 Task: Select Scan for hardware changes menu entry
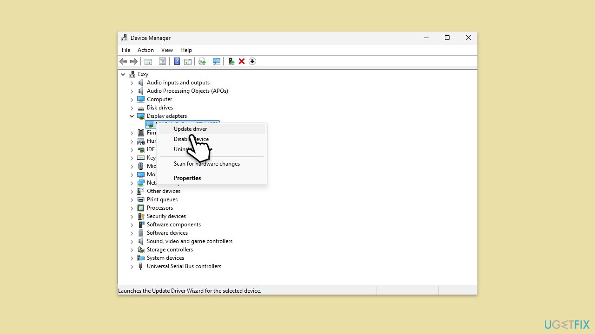coord(207,164)
